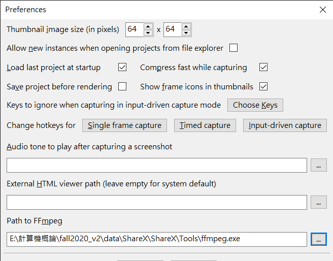
Task: Disable Show frame icons in thumbnails
Action: 263,86
